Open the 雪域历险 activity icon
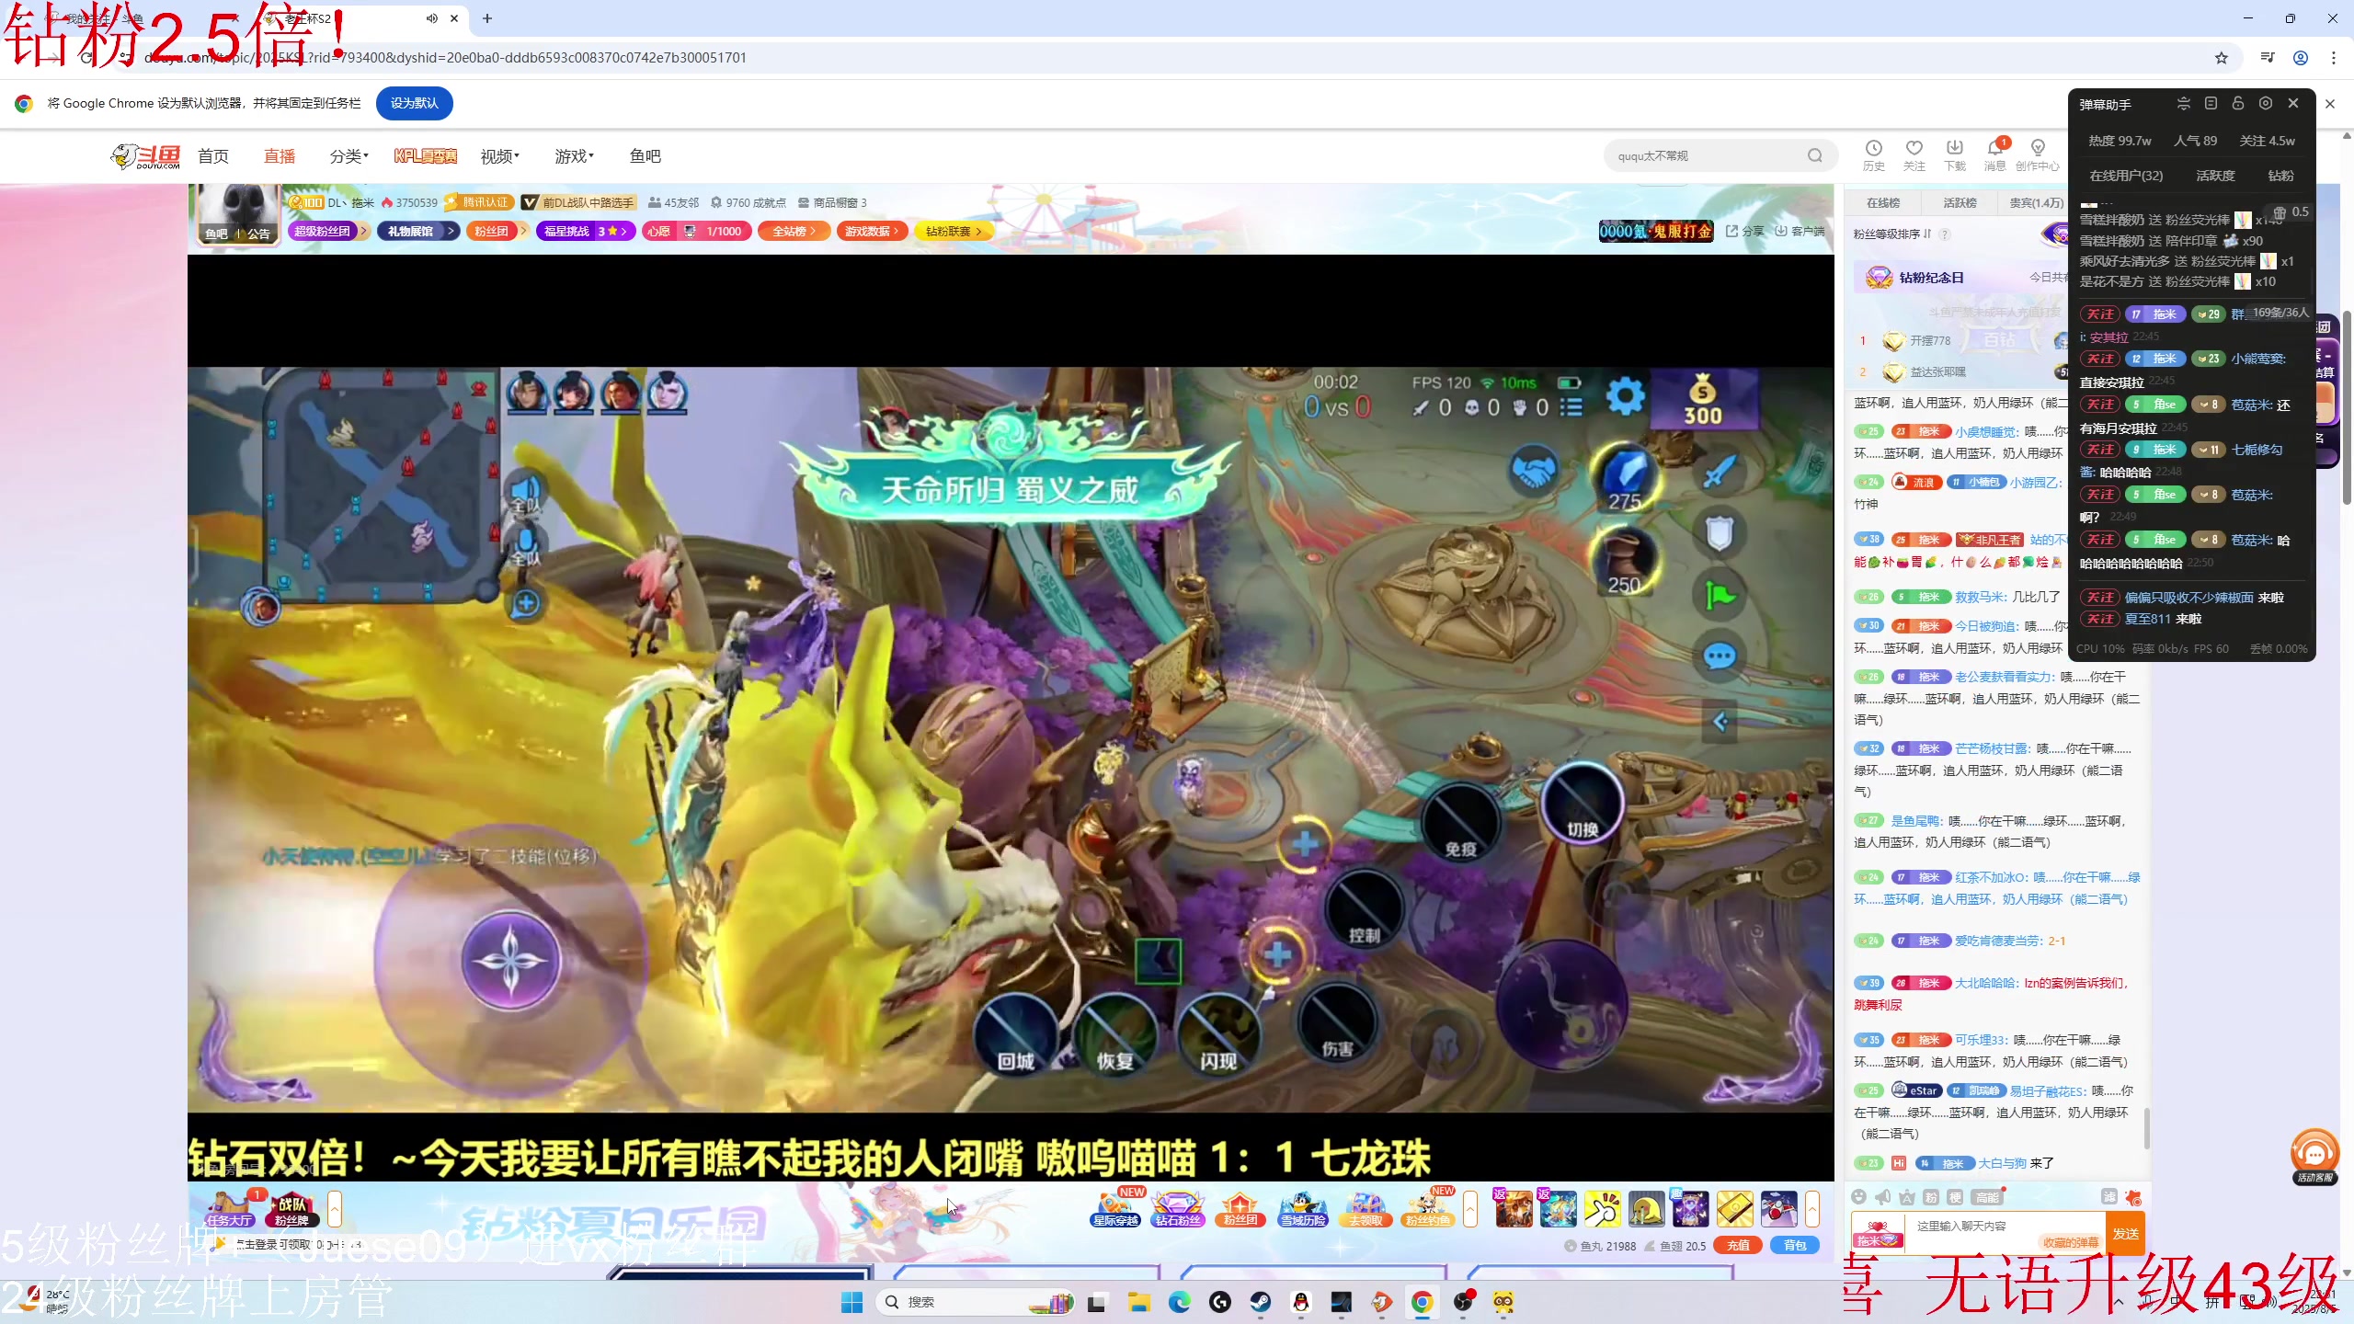Screen dimensions: 2354x1324 tap(1303, 1208)
